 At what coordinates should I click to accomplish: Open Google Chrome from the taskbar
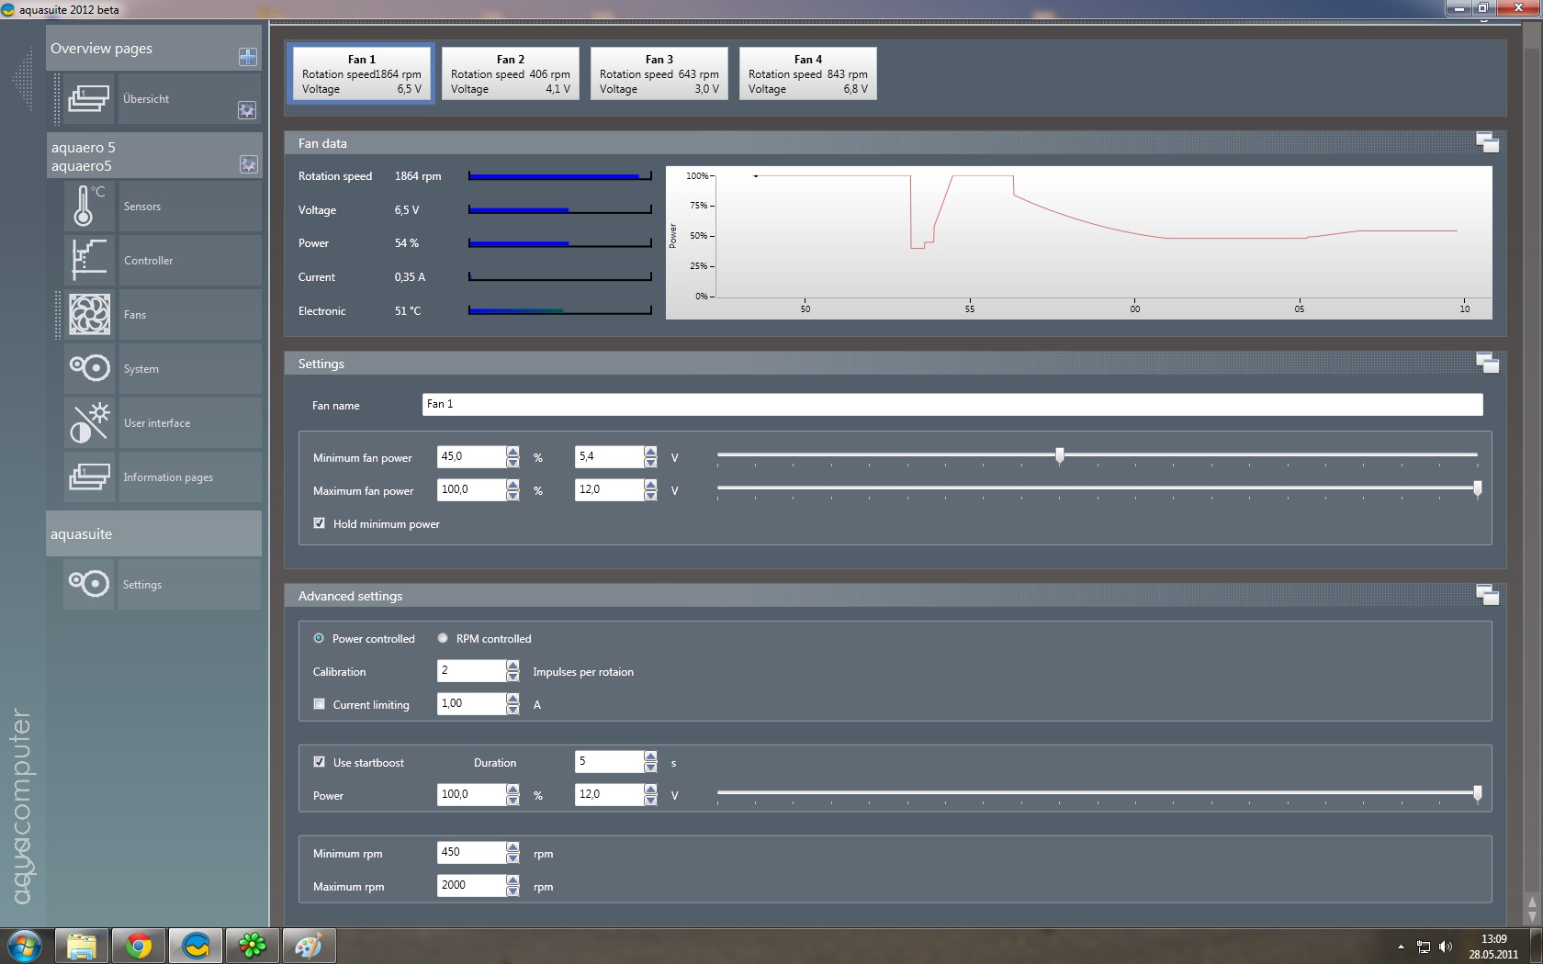[x=139, y=945]
